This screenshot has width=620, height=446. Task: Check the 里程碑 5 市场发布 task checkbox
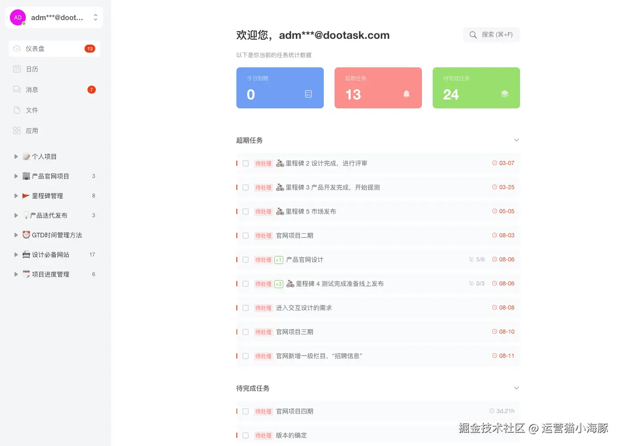[x=245, y=211]
